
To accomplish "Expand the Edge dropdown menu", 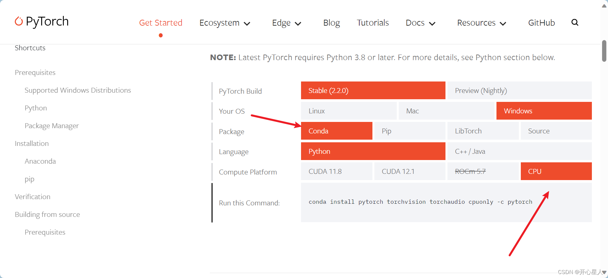I will click(287, 23).
